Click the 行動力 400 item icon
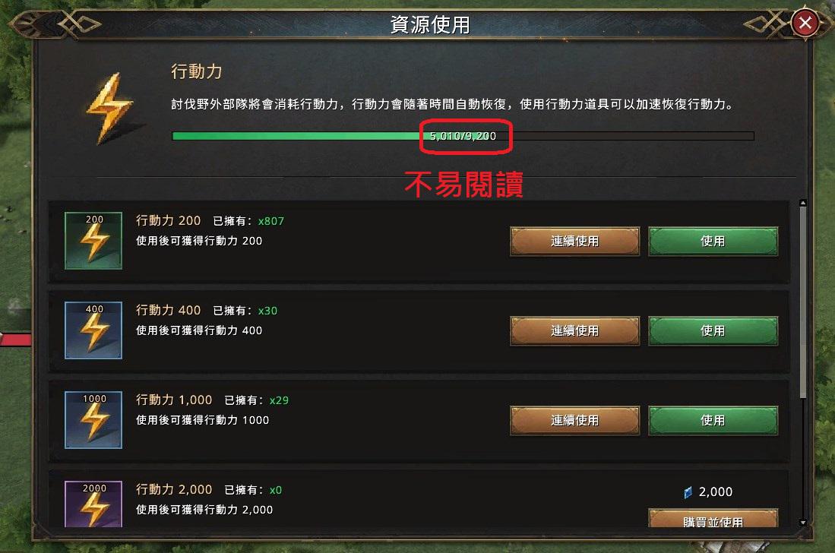The width and height of the screenshot is (835, 553). click(x=93, y=330)
